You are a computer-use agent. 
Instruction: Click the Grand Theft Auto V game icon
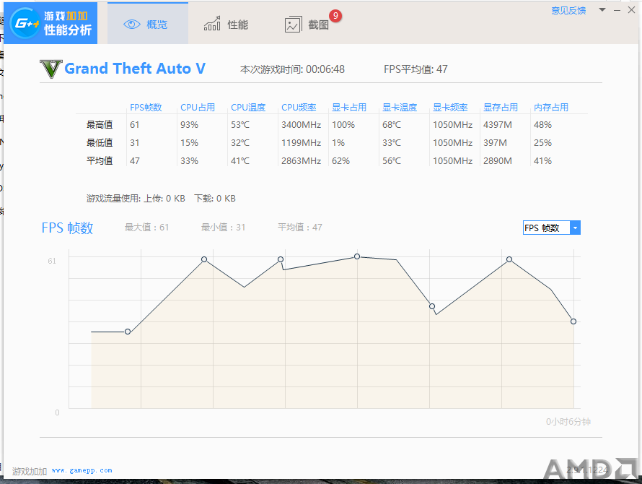point(51,69)
